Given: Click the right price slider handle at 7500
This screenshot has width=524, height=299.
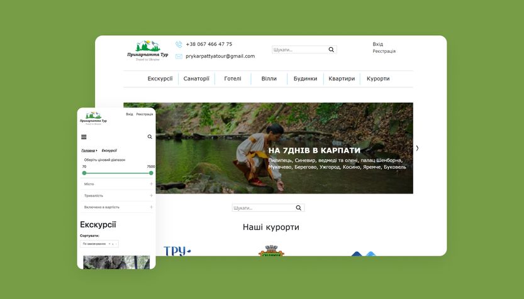Looking at the screenshot, I should pyautogui.click(x=151, y=173).
